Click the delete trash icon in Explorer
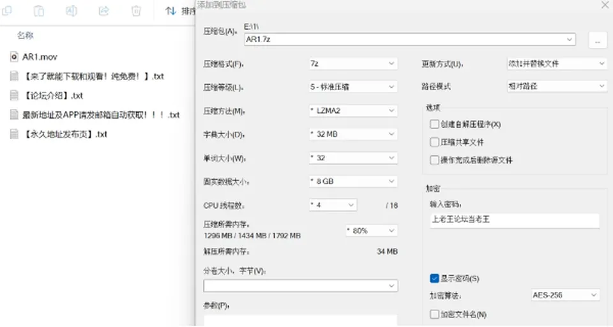The width and height of the screenshot is (613, 327). point(136,11)
